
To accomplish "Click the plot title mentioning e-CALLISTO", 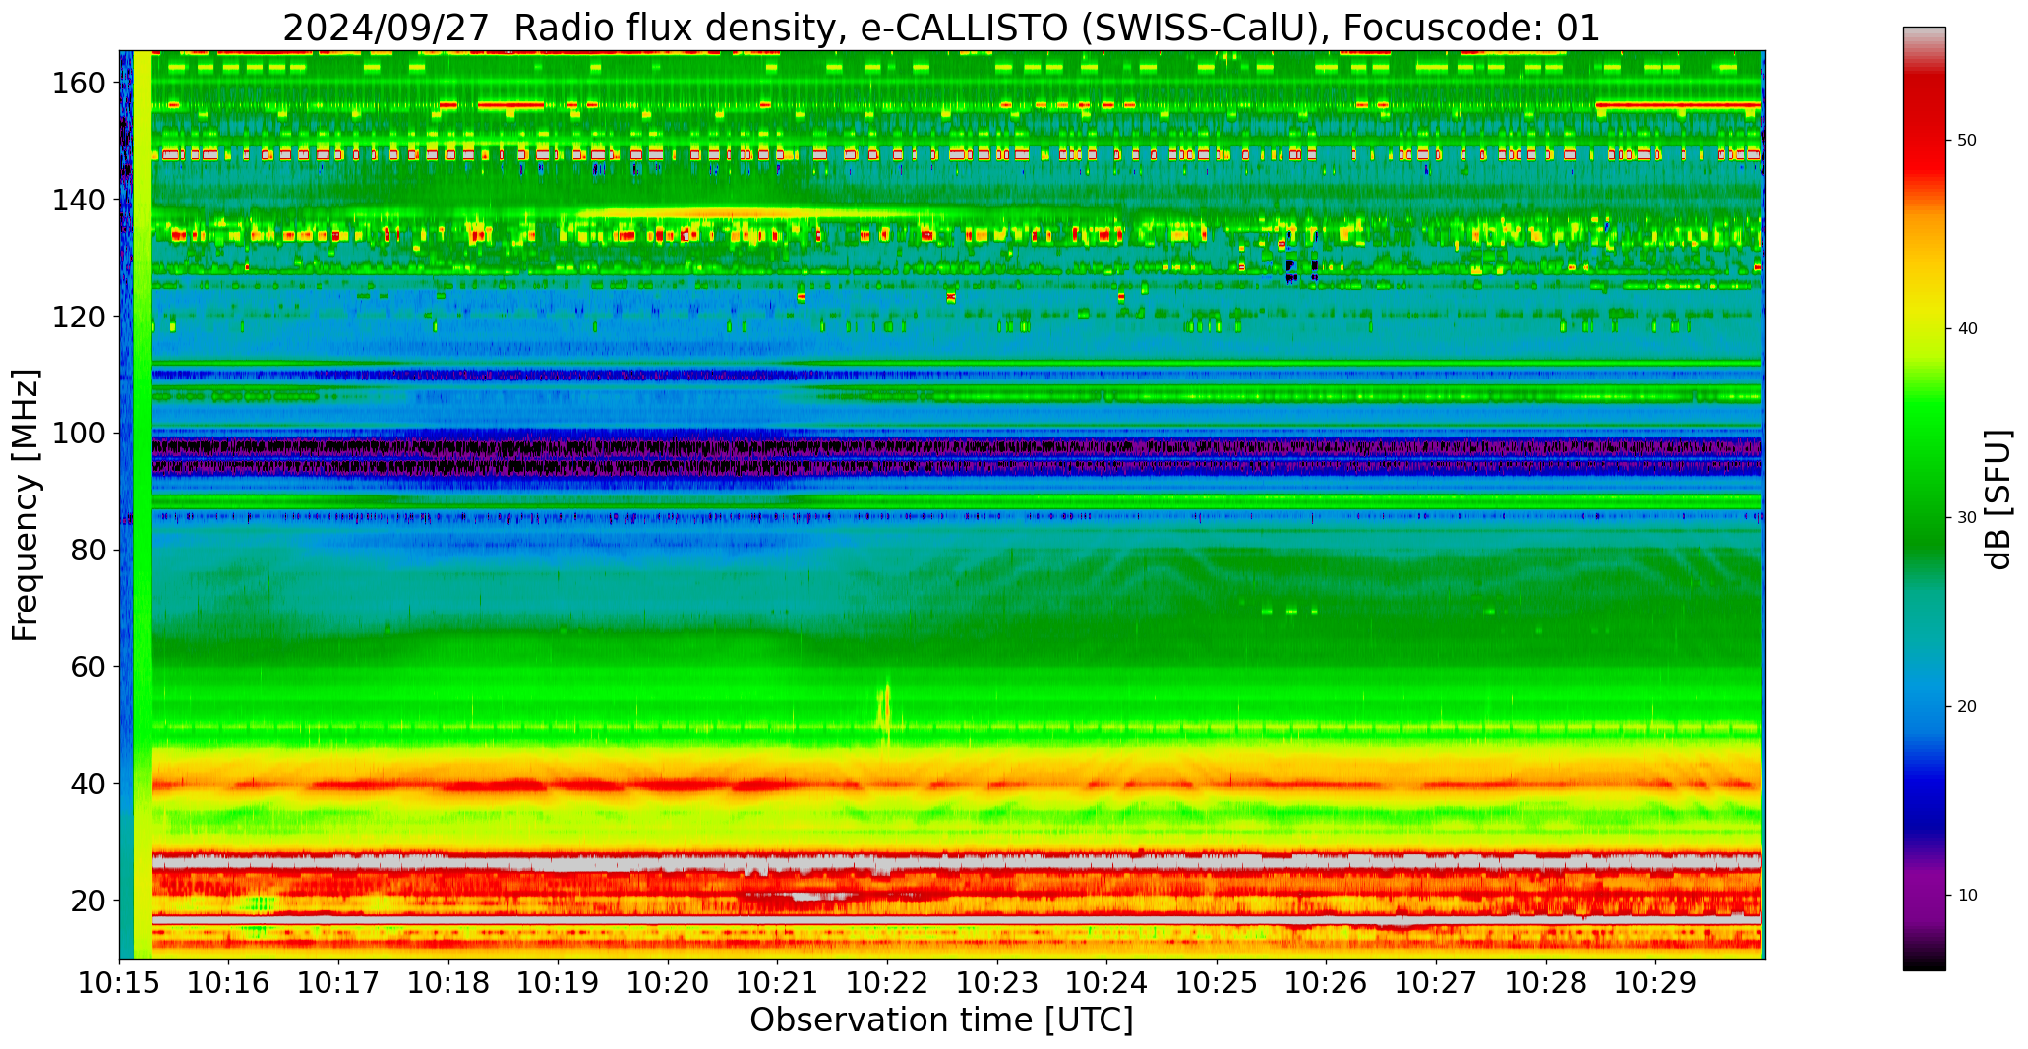I will (941, 28).
